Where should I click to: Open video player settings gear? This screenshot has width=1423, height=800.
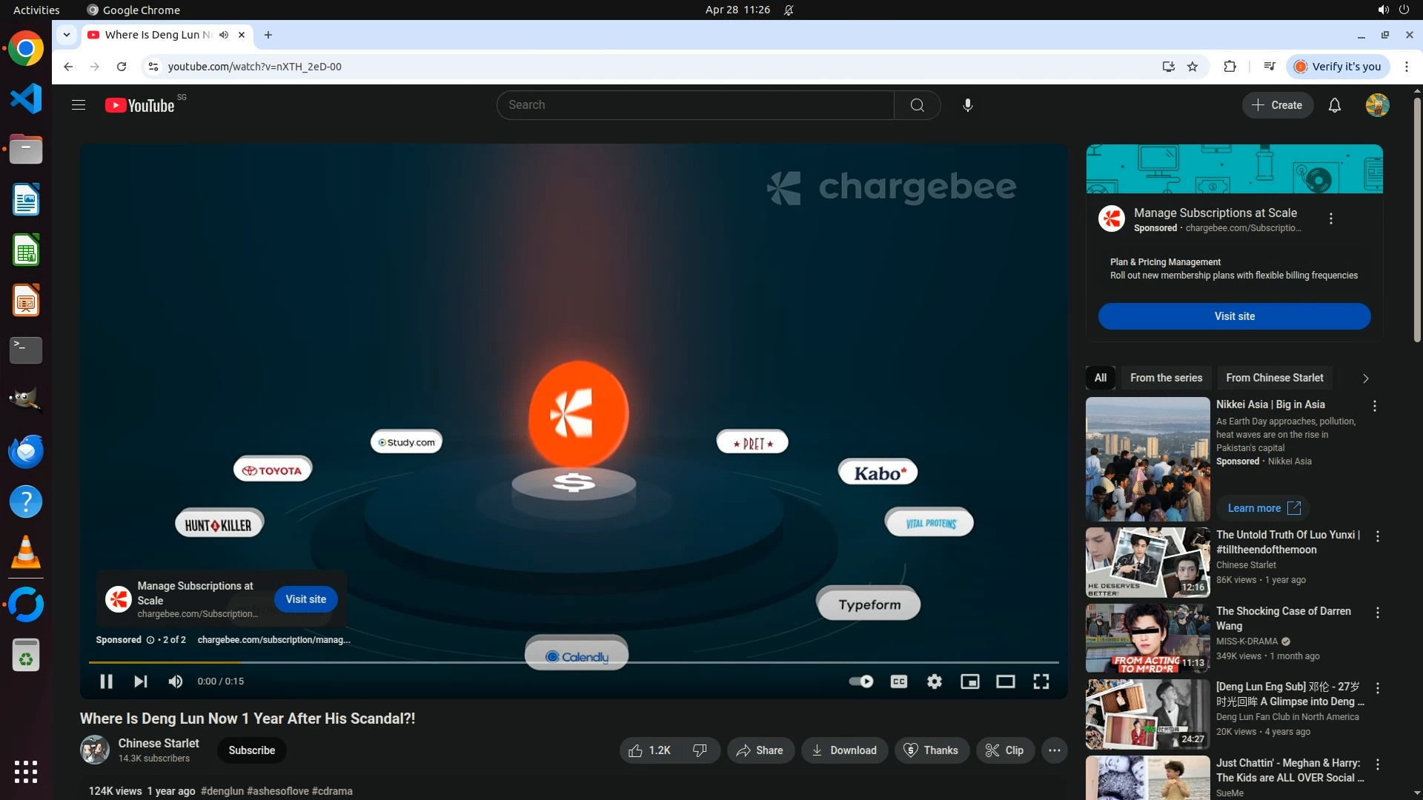point(934,681)
